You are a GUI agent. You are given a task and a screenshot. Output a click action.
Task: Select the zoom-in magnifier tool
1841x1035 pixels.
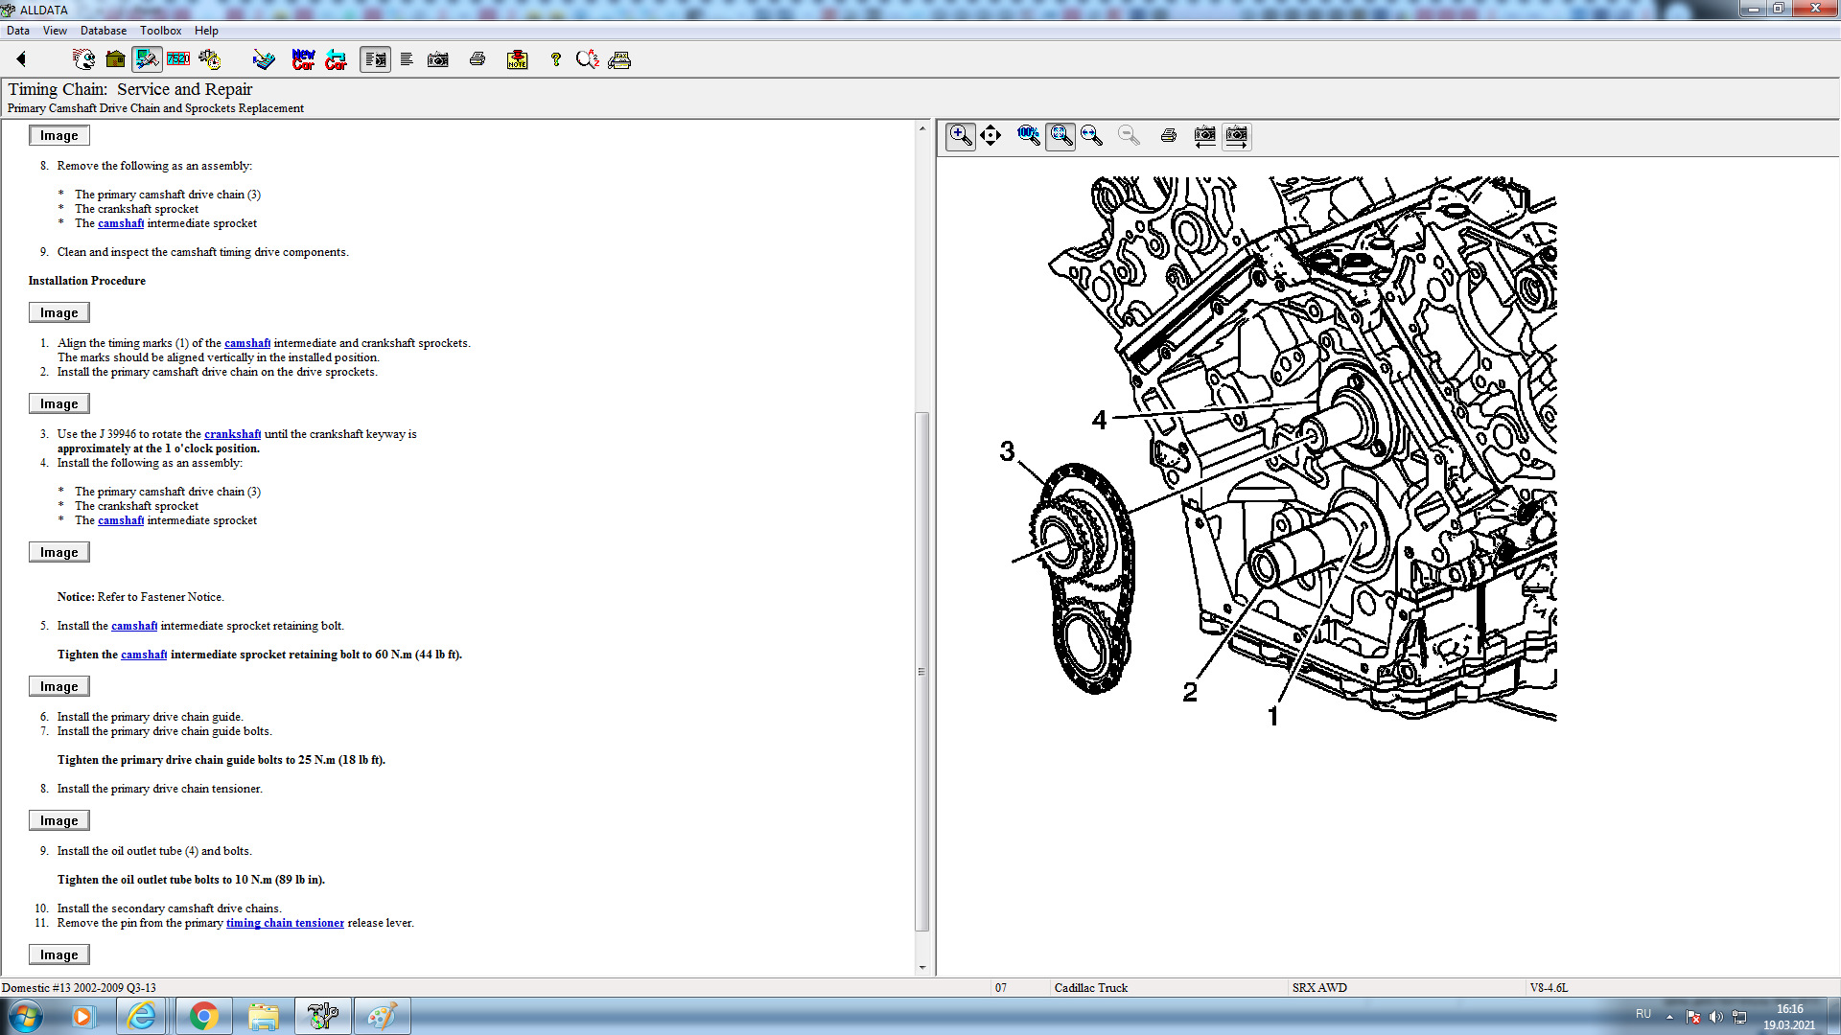coord(960,135)
